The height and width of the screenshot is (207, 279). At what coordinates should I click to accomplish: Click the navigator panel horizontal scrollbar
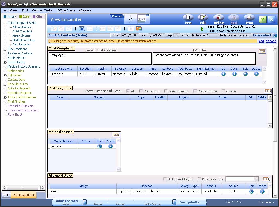(23, 188)
